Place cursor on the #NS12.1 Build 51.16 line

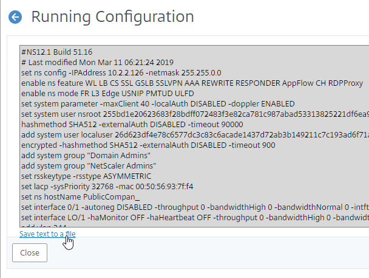click(56, 52)
